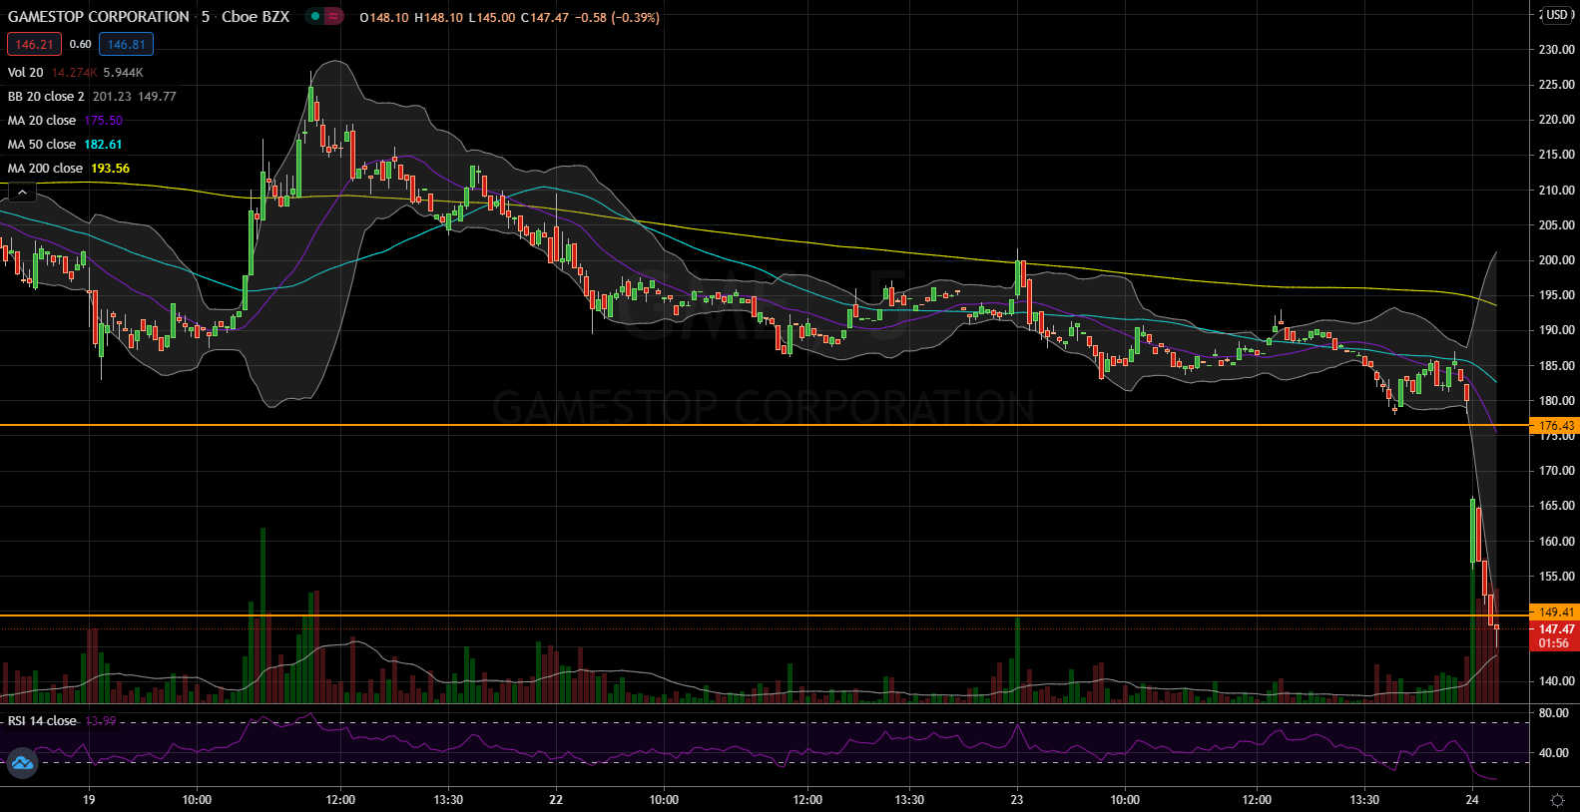Open chart settings gear icon
The image size is (1580, 812).
click(x=1556, y=800)
